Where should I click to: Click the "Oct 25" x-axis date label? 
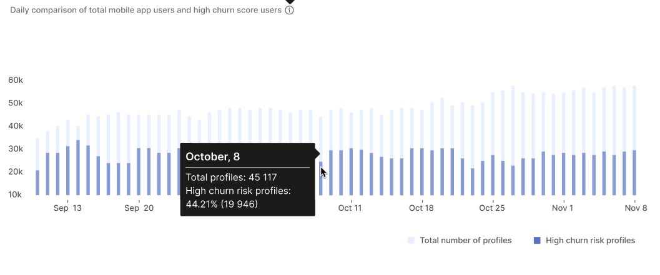[492, 208]
